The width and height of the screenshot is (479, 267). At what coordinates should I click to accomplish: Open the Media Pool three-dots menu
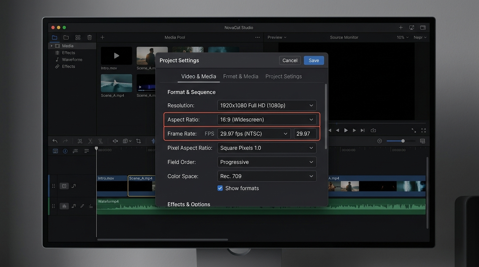tap(258, 37)
